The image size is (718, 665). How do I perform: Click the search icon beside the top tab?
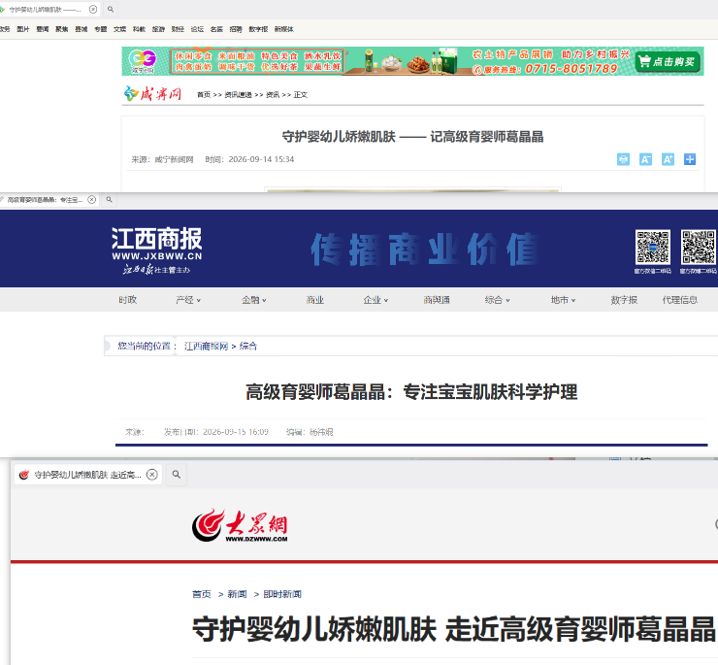coord(111,9)
